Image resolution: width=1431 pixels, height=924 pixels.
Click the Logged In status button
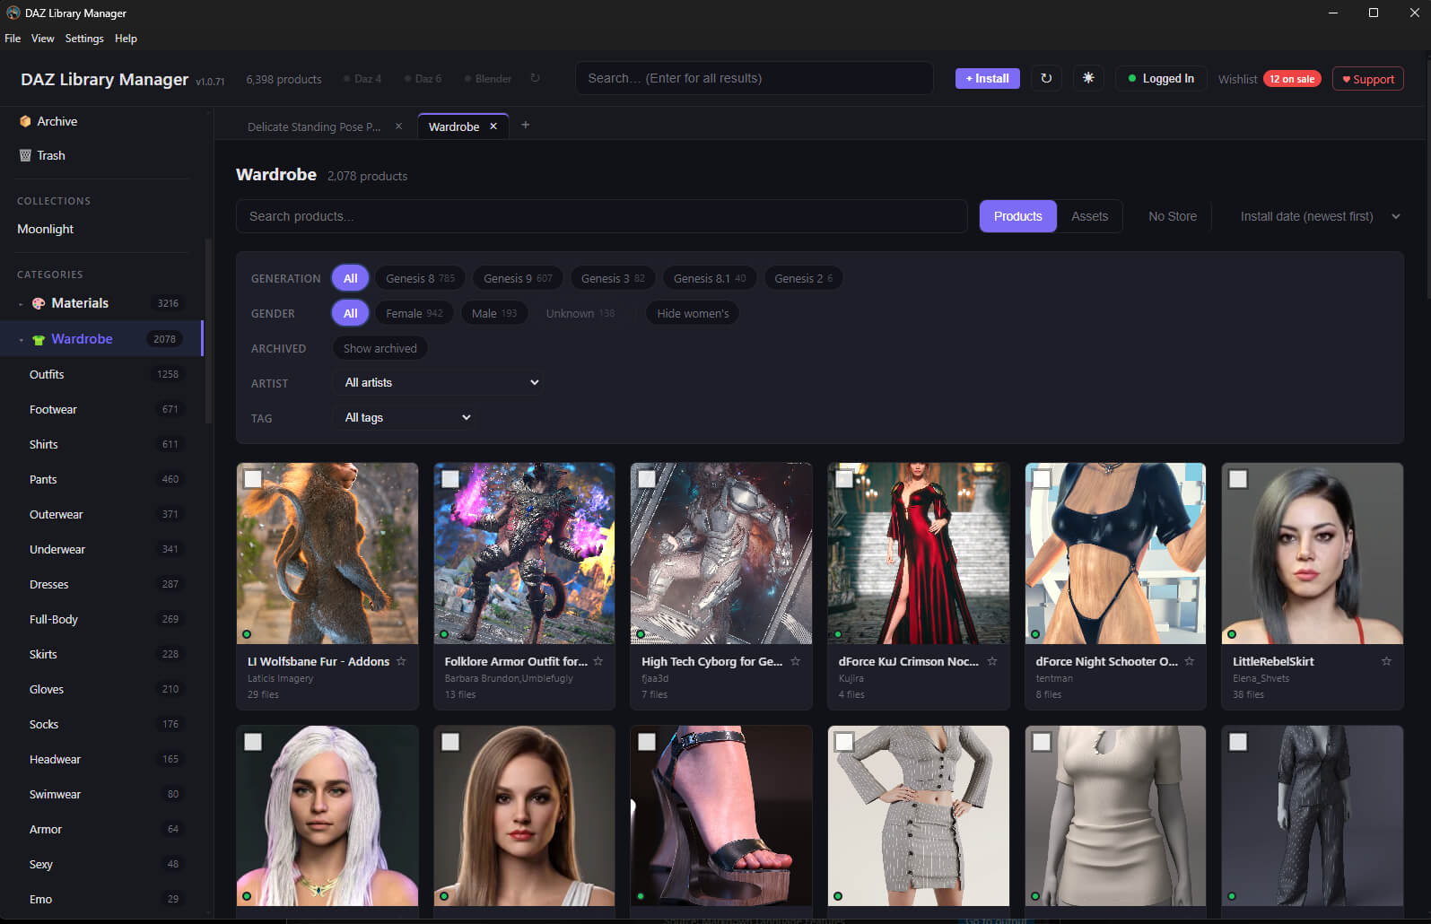click(x=1161, y=78)
